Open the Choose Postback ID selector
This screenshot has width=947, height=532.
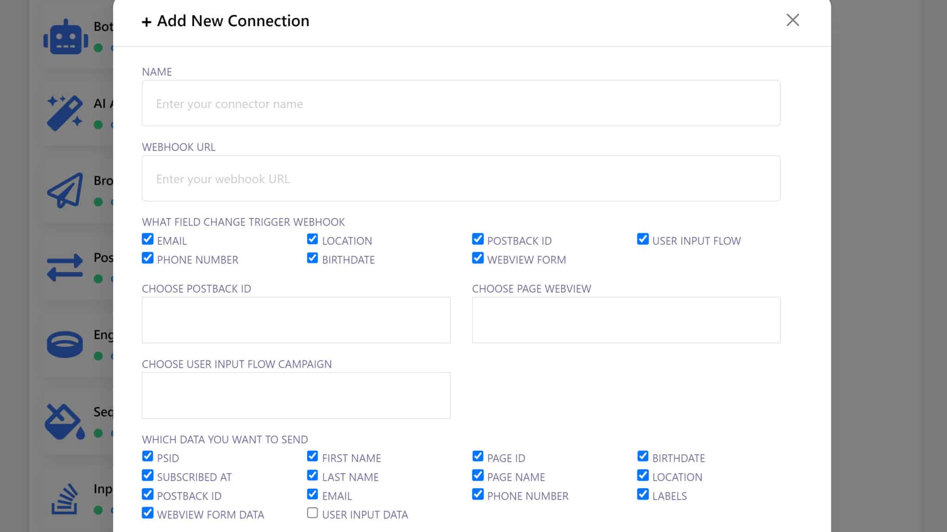pyautogui.click(x=296, y=320)
